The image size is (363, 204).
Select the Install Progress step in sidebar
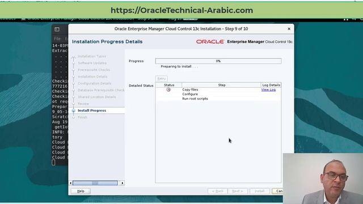pyautogui.click(x=92, y=110)
